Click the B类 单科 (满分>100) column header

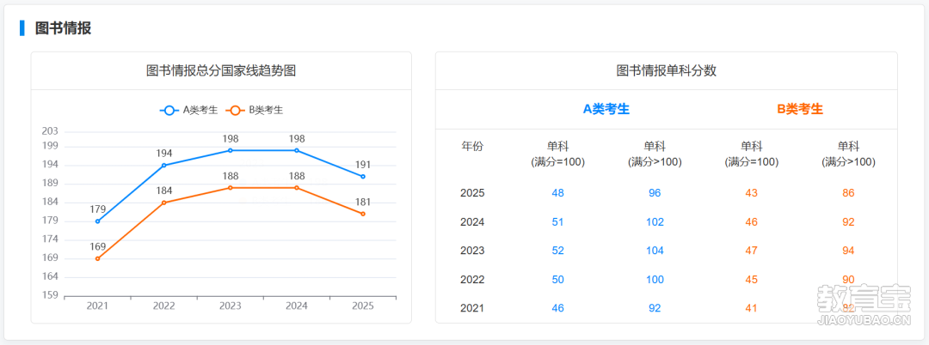[x=848, y=154]
